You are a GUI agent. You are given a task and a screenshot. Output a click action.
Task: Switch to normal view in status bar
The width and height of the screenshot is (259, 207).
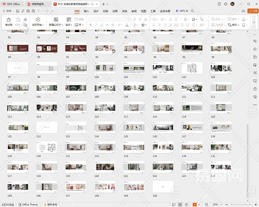coord(174,205)
